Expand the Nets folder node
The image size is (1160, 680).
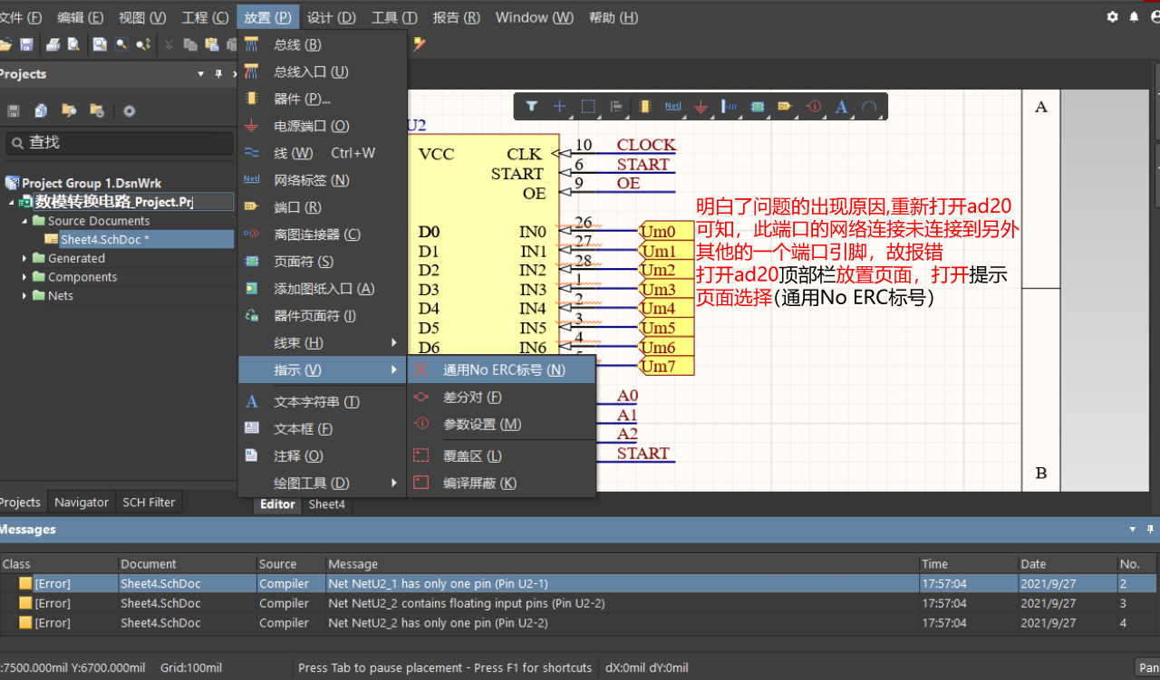coord(25,296)
